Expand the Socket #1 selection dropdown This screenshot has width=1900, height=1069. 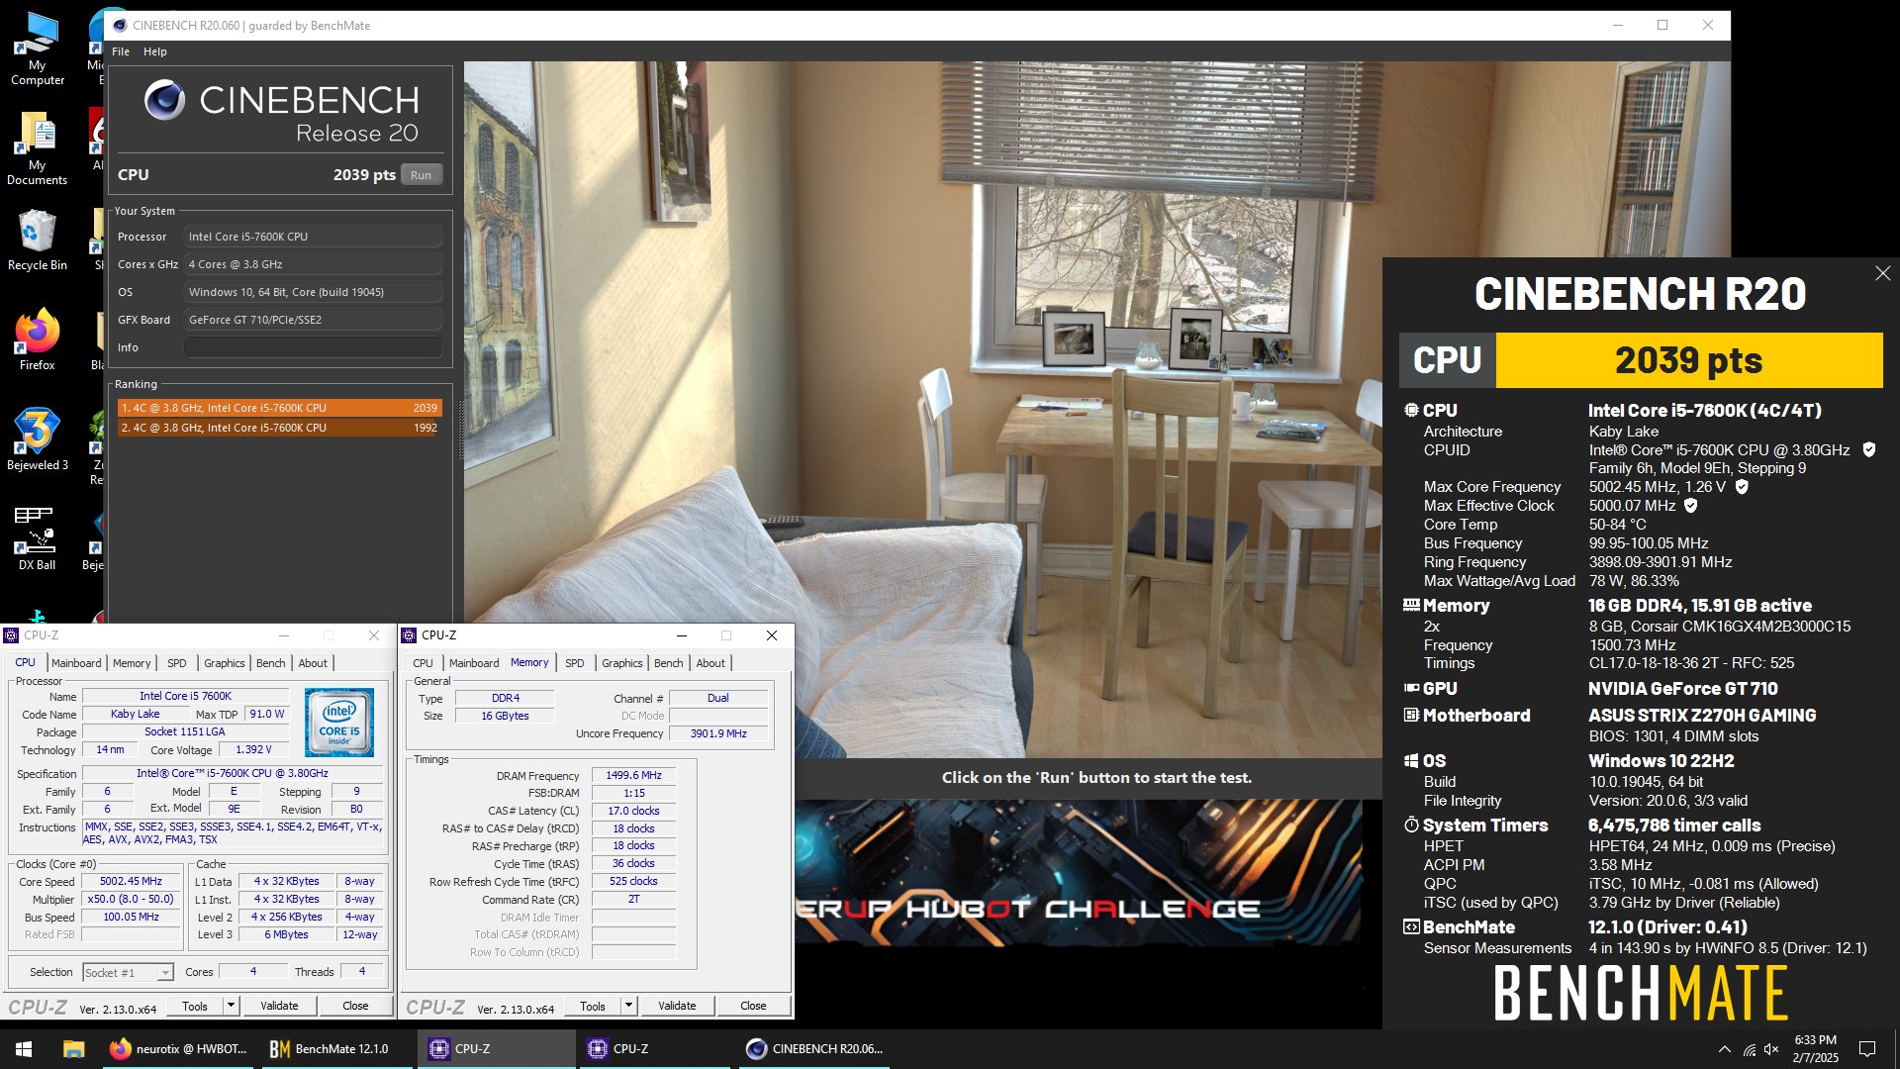pyautogui.click(x=165, y=973)
